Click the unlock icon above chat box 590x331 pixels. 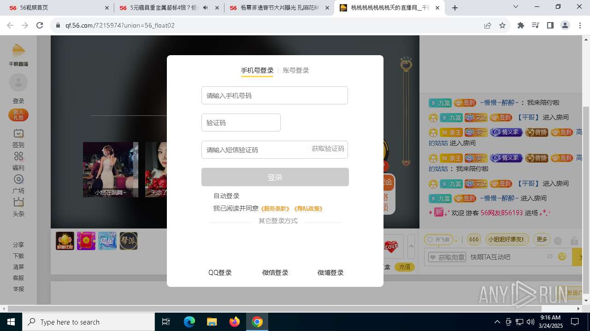click(574, 240)
